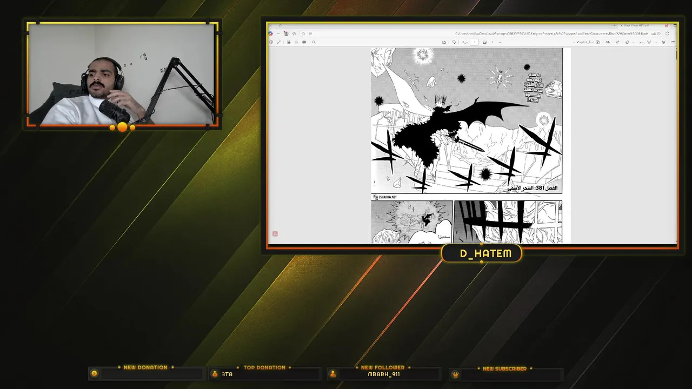Screen dimensions: 692x389
Task: Open the table of contents panel
Action: coord(673,42)
